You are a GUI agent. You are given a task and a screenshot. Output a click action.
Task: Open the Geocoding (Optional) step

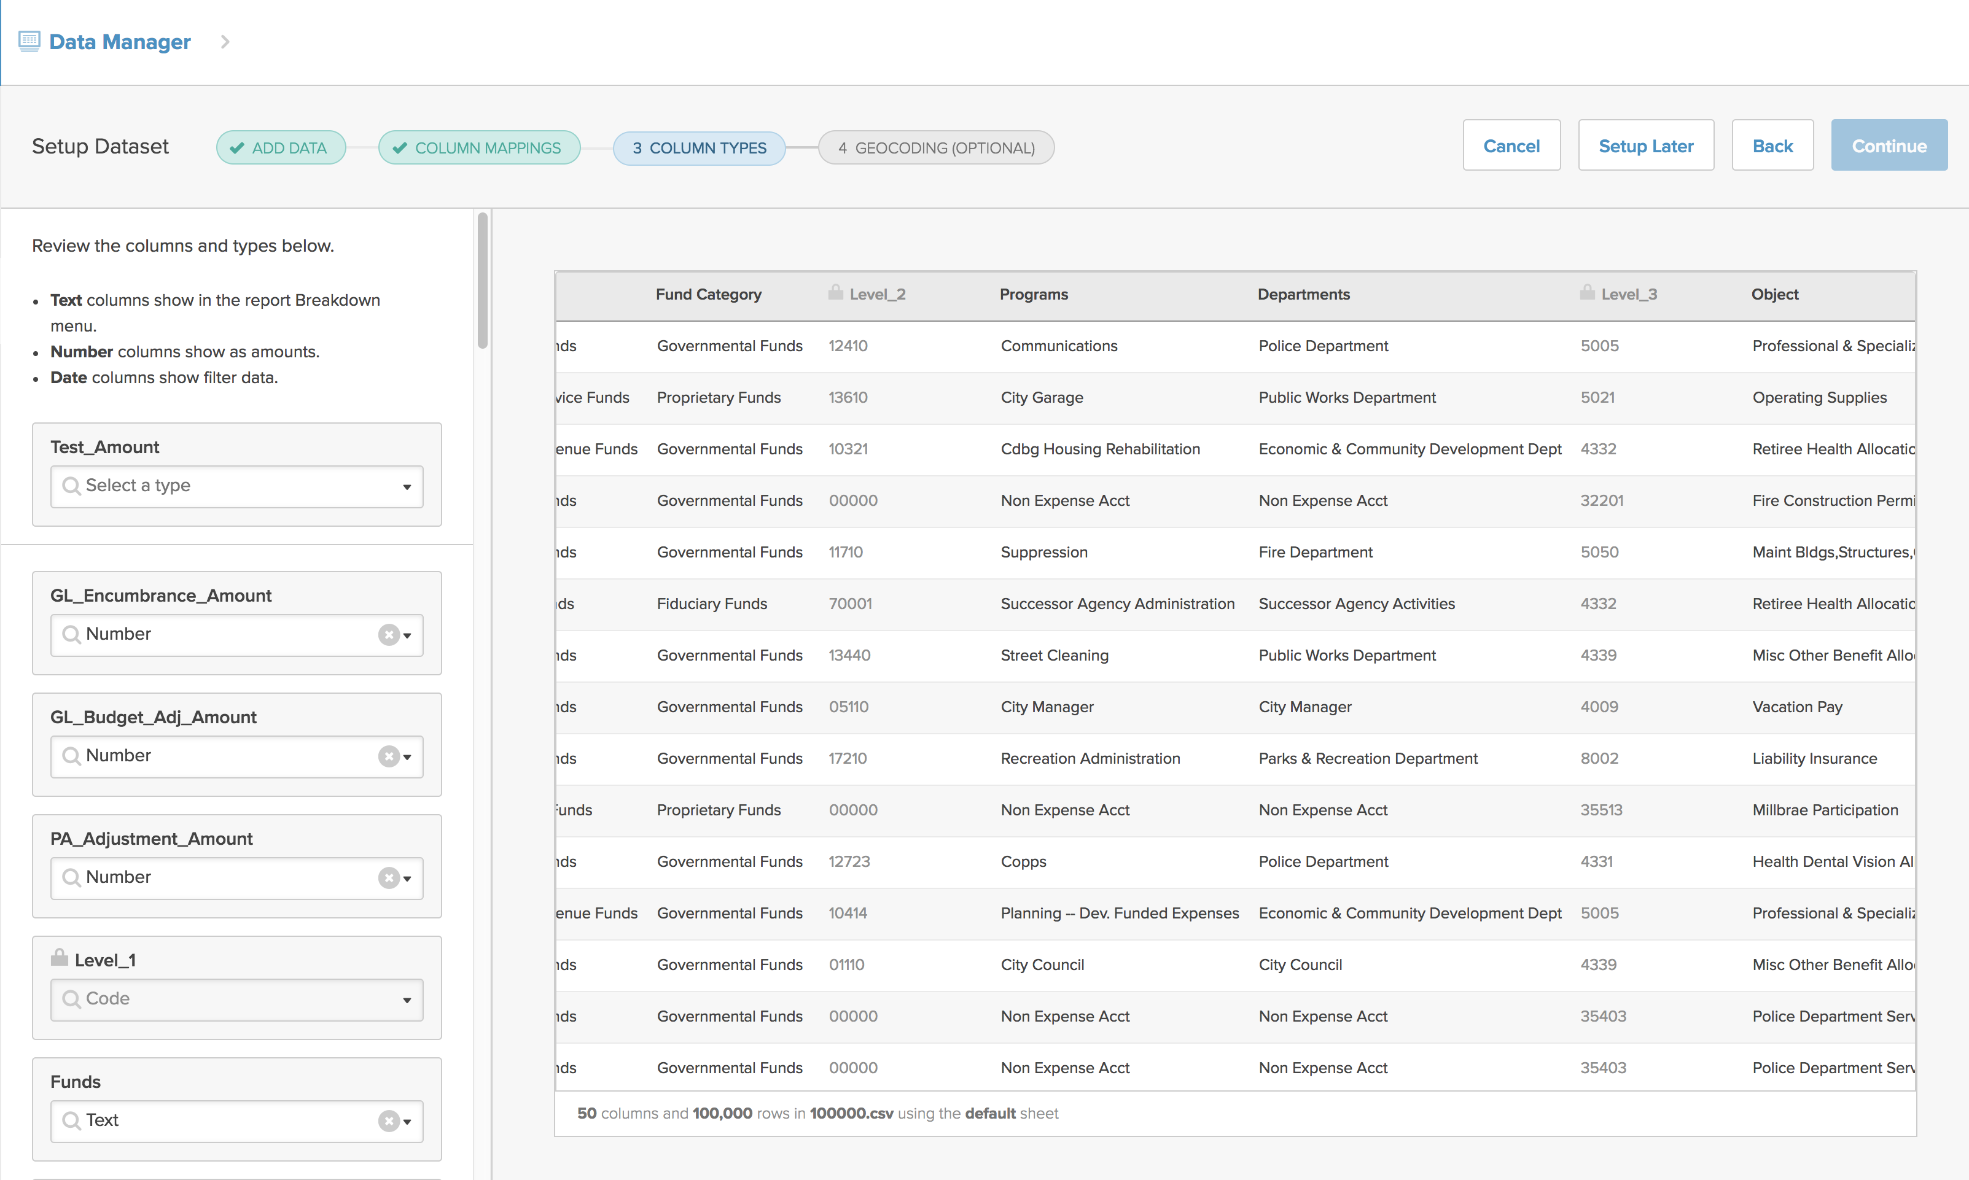pos(936,148)
